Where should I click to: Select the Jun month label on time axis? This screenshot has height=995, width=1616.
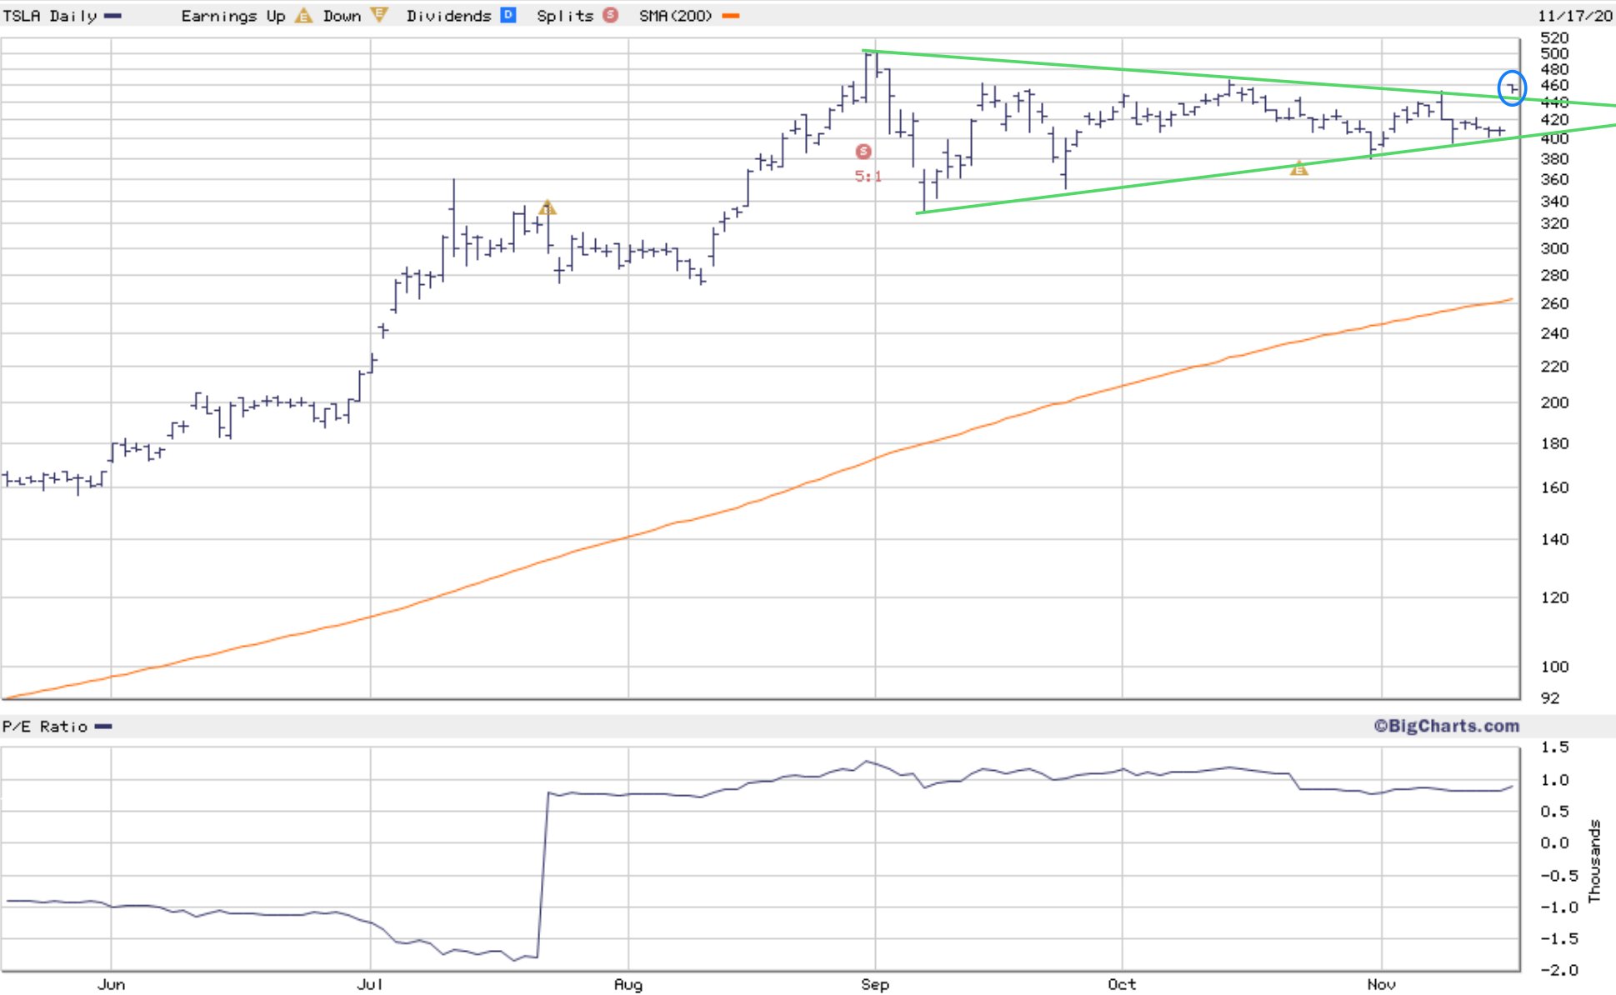point(111,984)
